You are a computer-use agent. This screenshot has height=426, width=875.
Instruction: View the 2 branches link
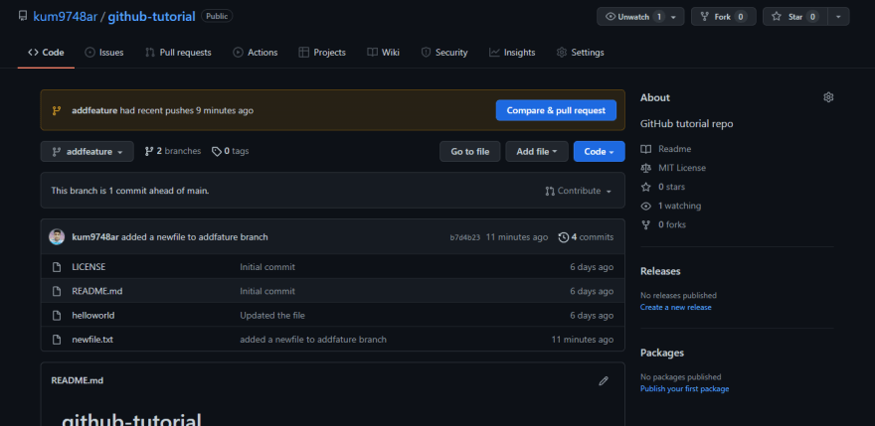[x=172, y=151]
